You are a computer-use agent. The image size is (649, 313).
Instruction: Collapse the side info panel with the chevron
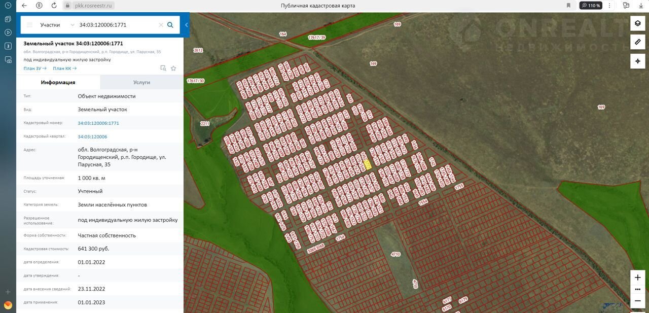187,25
